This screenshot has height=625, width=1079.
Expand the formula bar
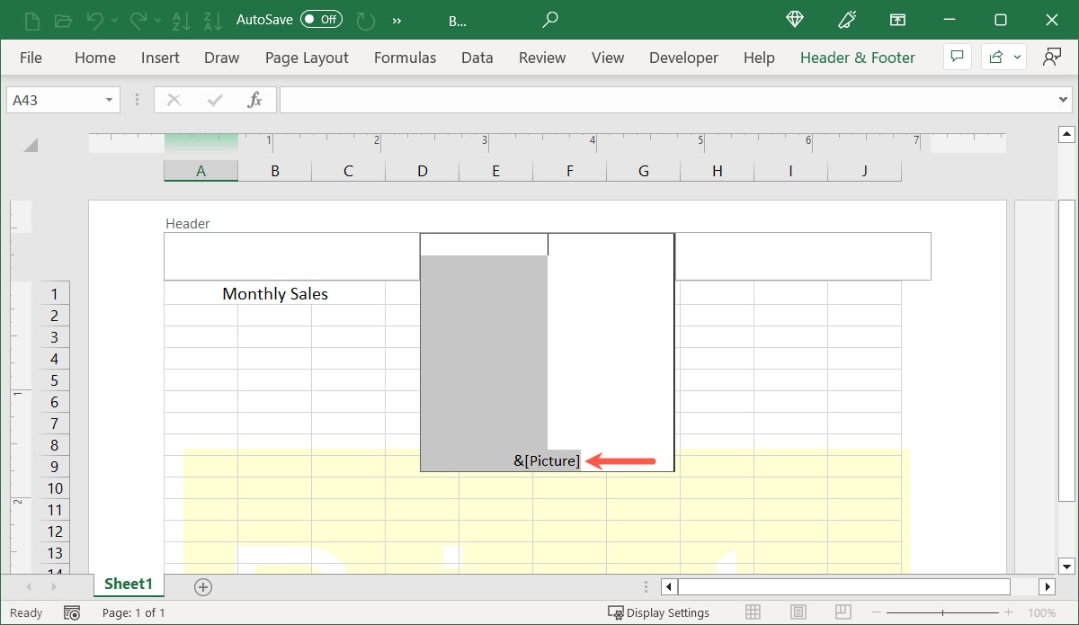[x=1063, y=100]
